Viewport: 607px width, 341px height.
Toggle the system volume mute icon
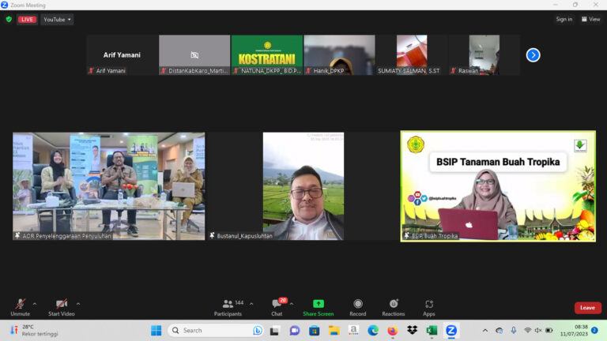tap(538, 330)
